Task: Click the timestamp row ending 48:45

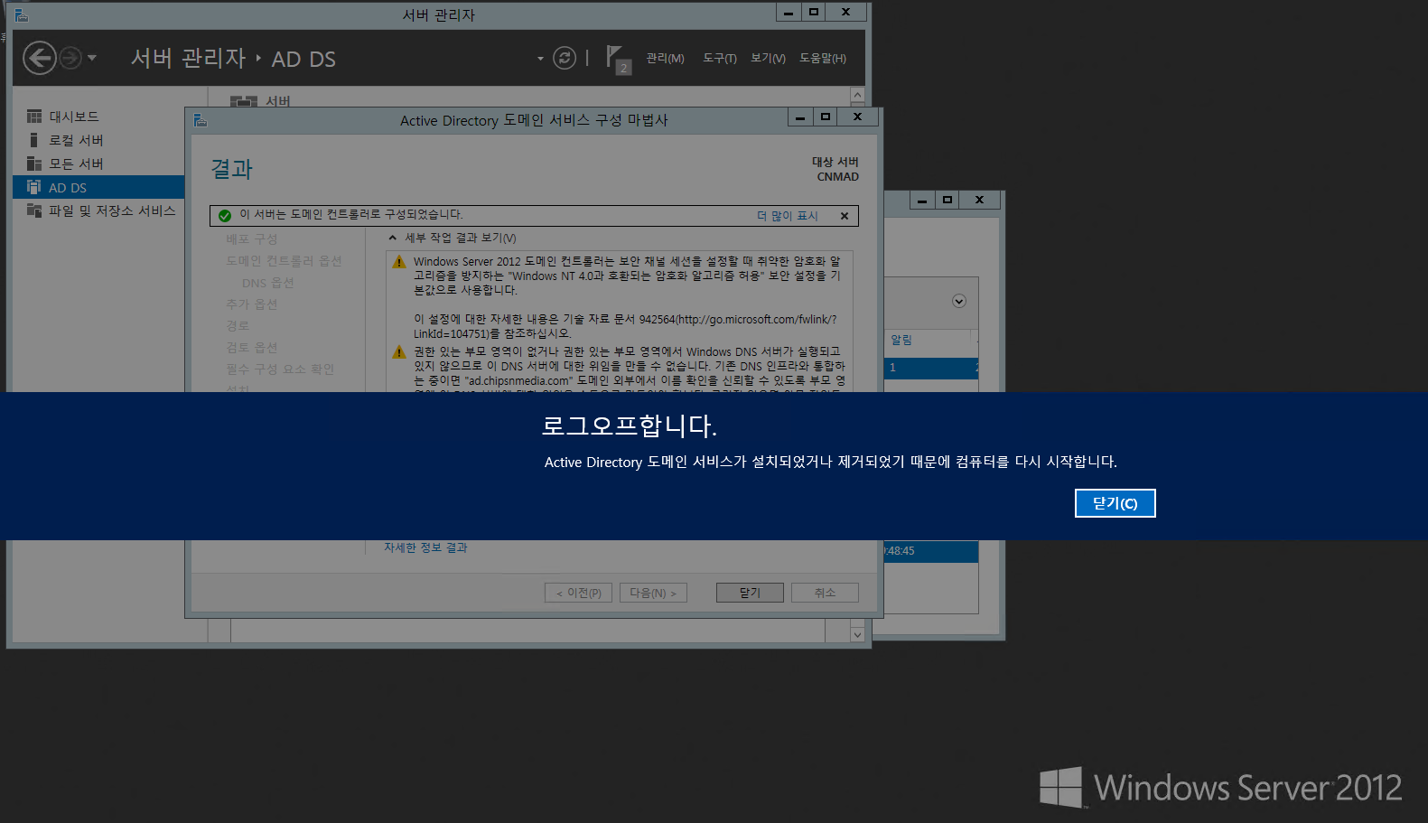Action: tap(931, 551)
